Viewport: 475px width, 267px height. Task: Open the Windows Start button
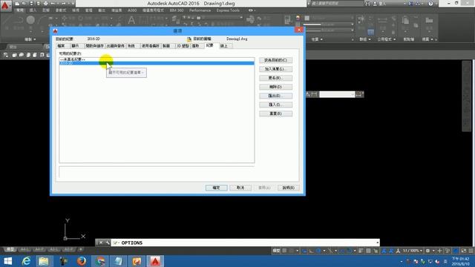(x=8, y=261)
